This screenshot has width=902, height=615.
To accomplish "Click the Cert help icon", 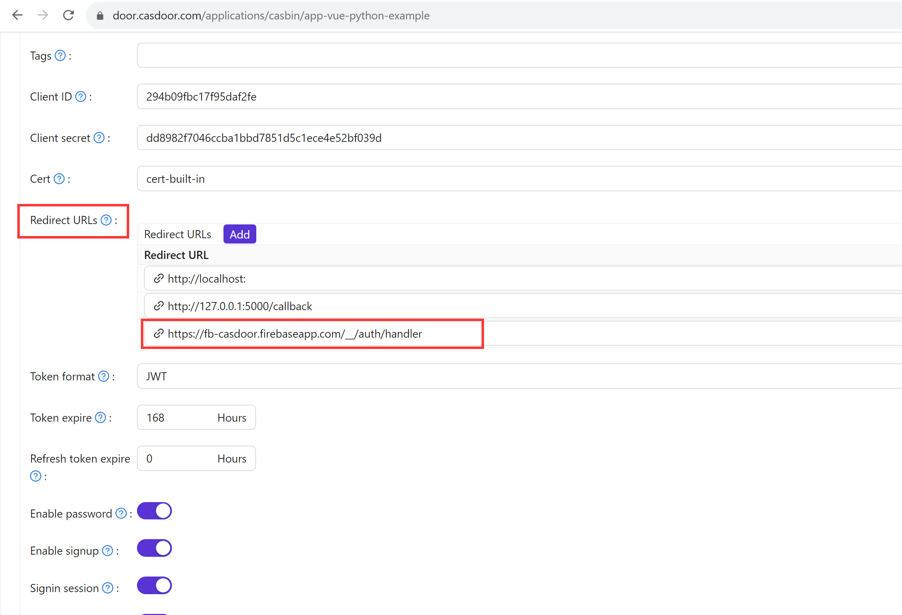I will (x=59, y=179).
